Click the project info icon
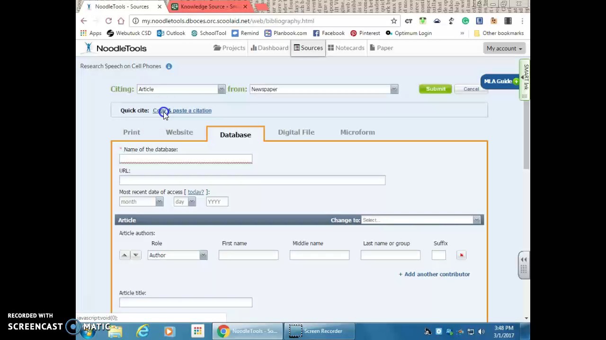The width and height of the screenshot is (606, 340). pyautogui.click(x=169, y=66)
